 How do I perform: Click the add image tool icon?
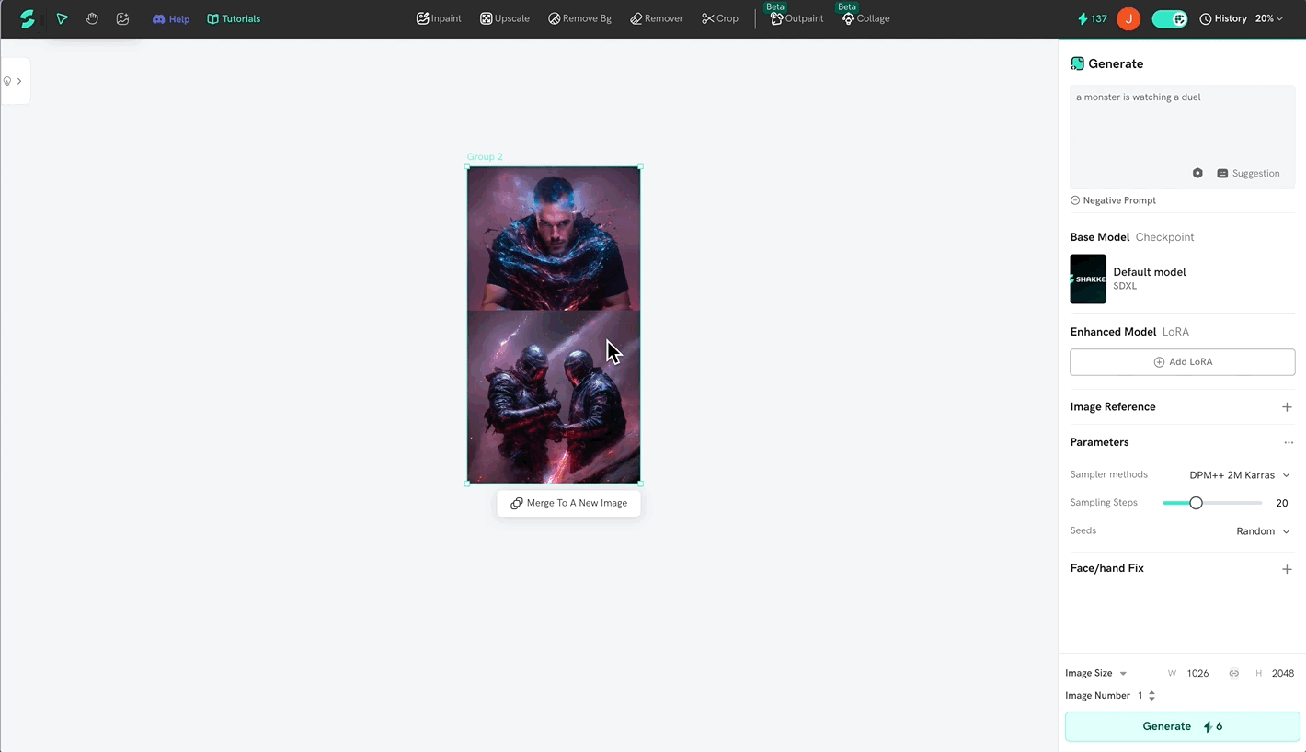tap(123, 18)
